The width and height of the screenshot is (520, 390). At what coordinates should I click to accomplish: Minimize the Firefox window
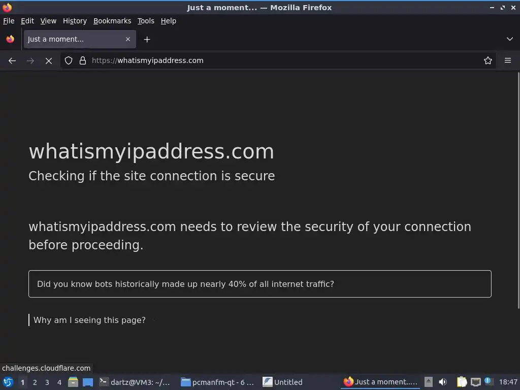click(492, 7)
